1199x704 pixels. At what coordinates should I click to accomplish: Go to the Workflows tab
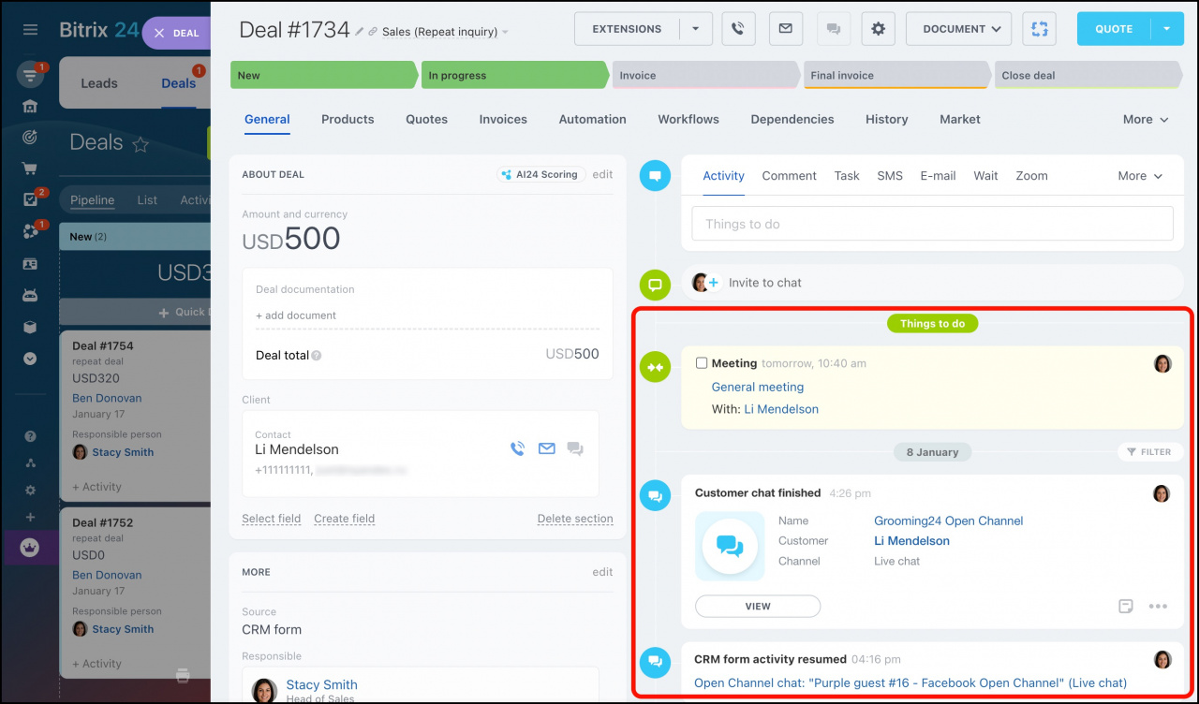click(688, 119)
